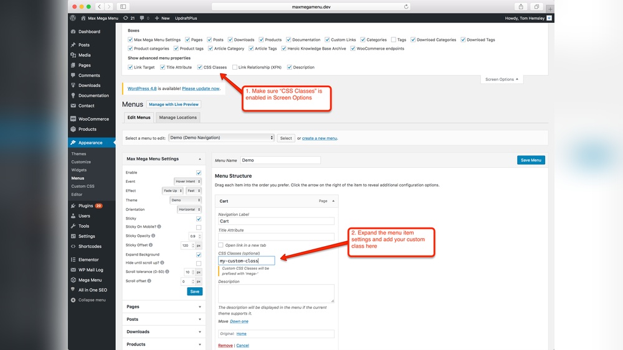Click the Comments icon in sidebar

pos(73,75)
